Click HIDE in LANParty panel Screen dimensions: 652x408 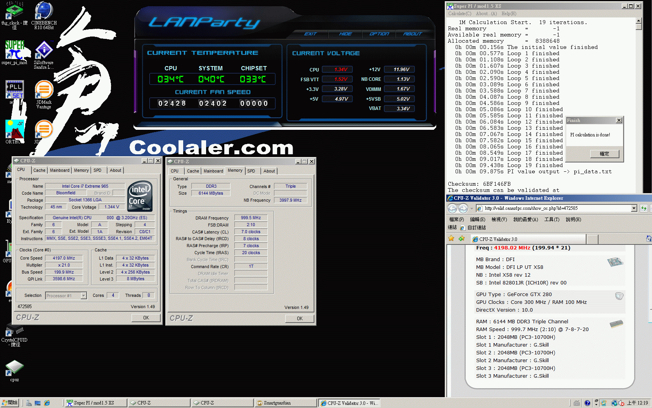(x=345, y=34)
